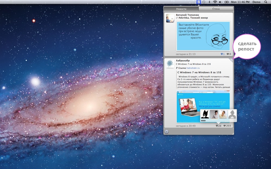Open the VK "B" menu bar icon
The image size is (271, 169).
click(x=199, y=2)
